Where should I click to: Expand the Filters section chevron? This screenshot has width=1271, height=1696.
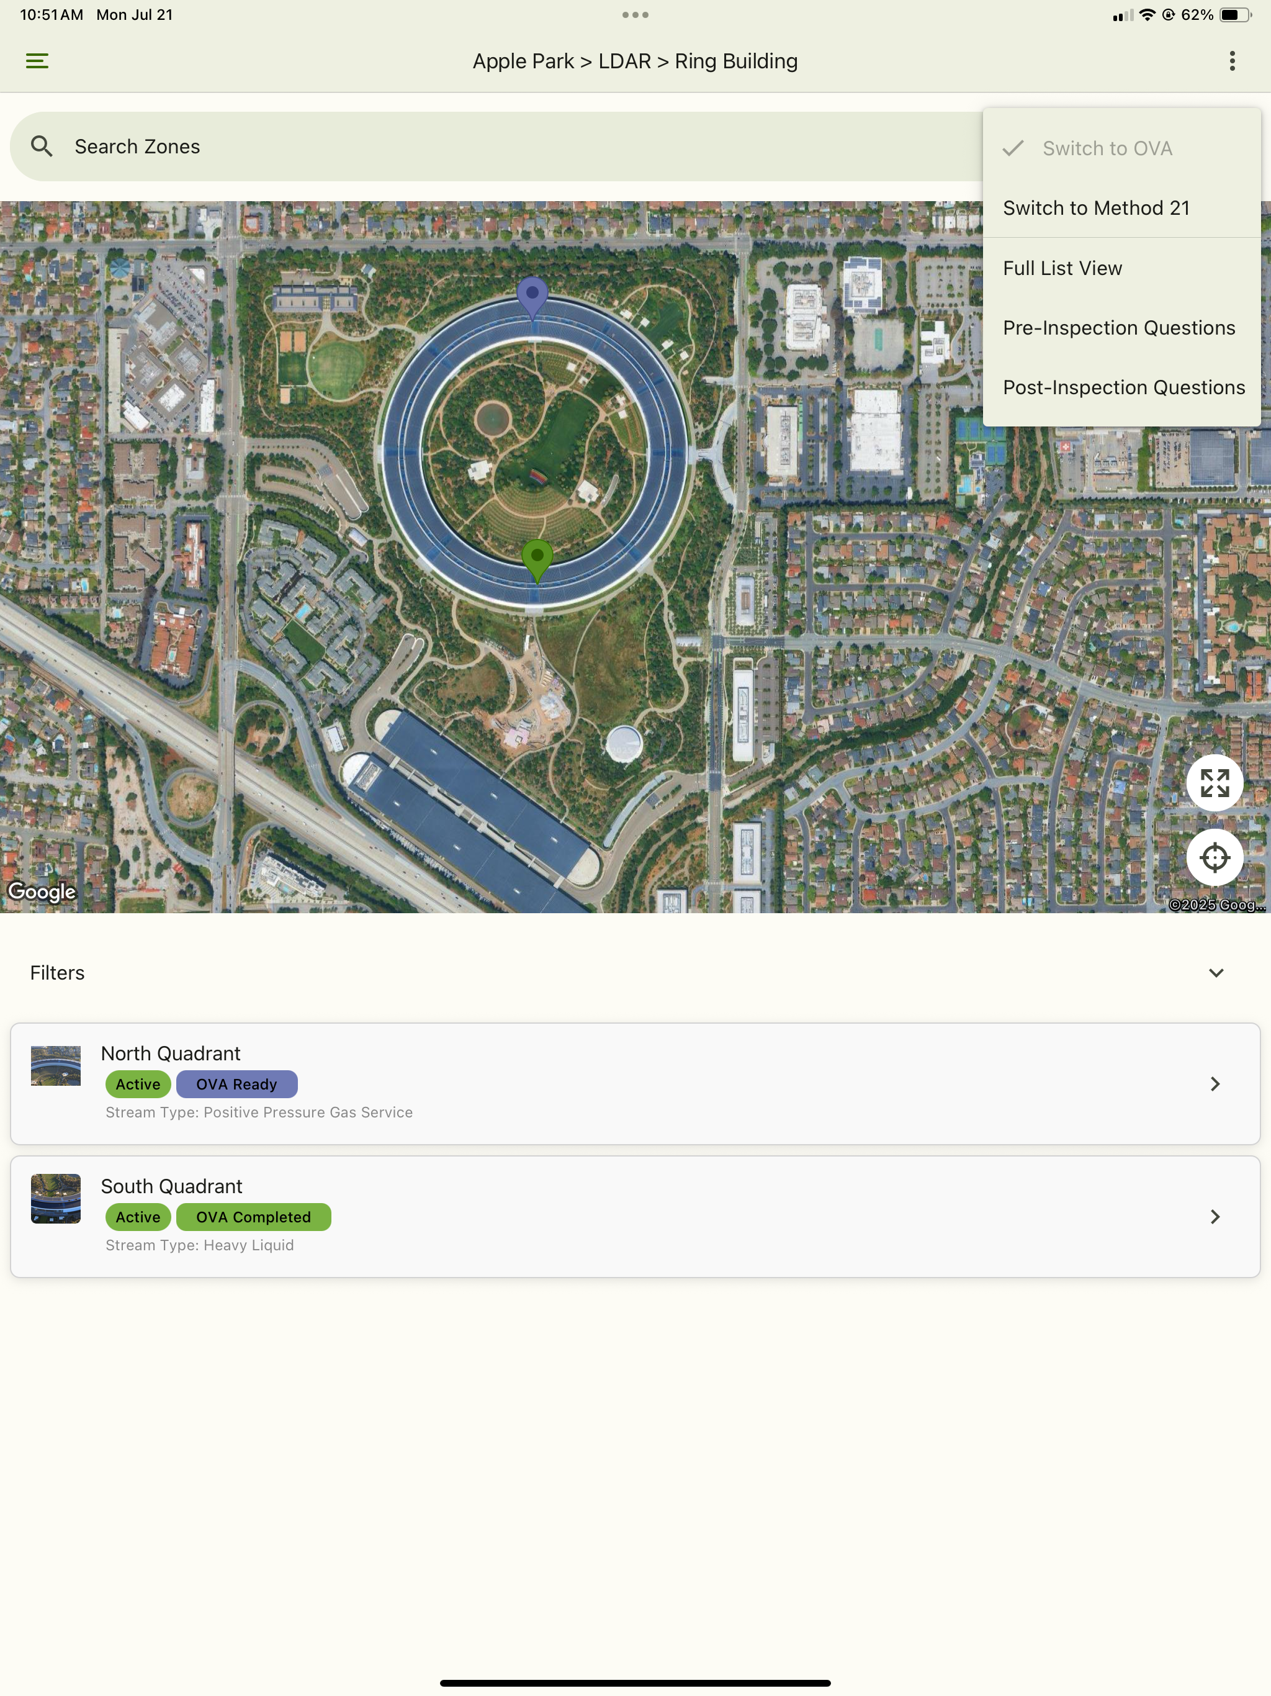point(1216,972)
